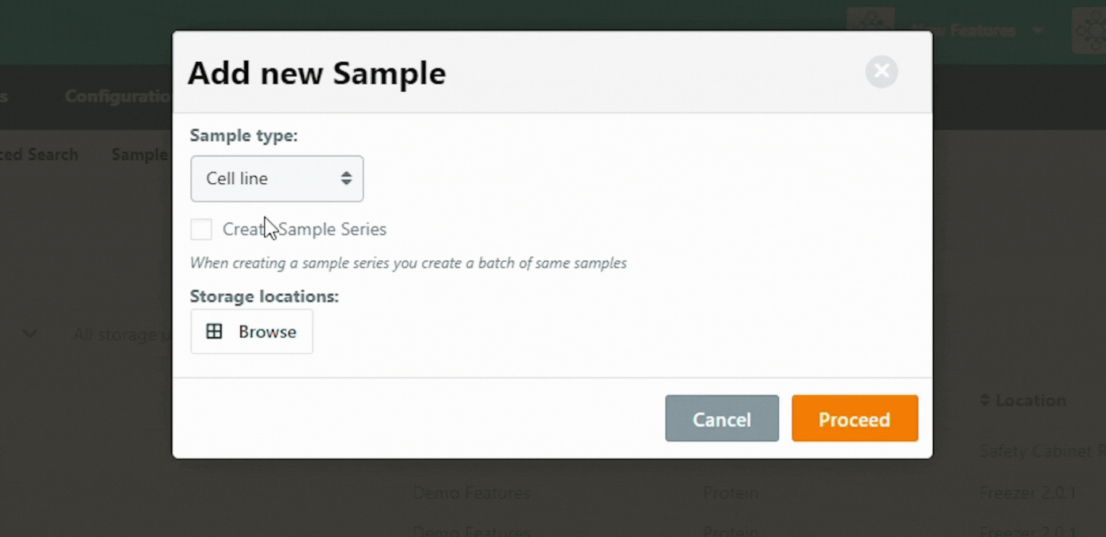Click the Location column header

1031,400
